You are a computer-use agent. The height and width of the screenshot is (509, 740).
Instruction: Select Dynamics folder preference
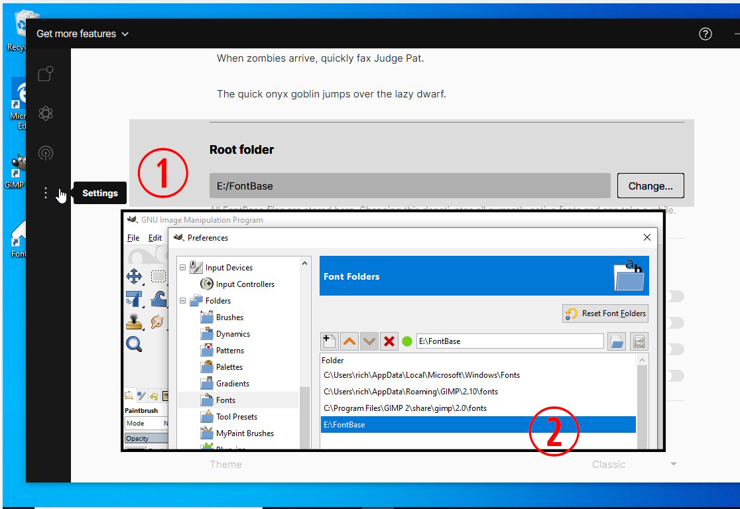click(233, 333)
